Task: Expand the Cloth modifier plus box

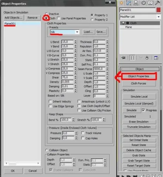Action: (x=128, y=23)
